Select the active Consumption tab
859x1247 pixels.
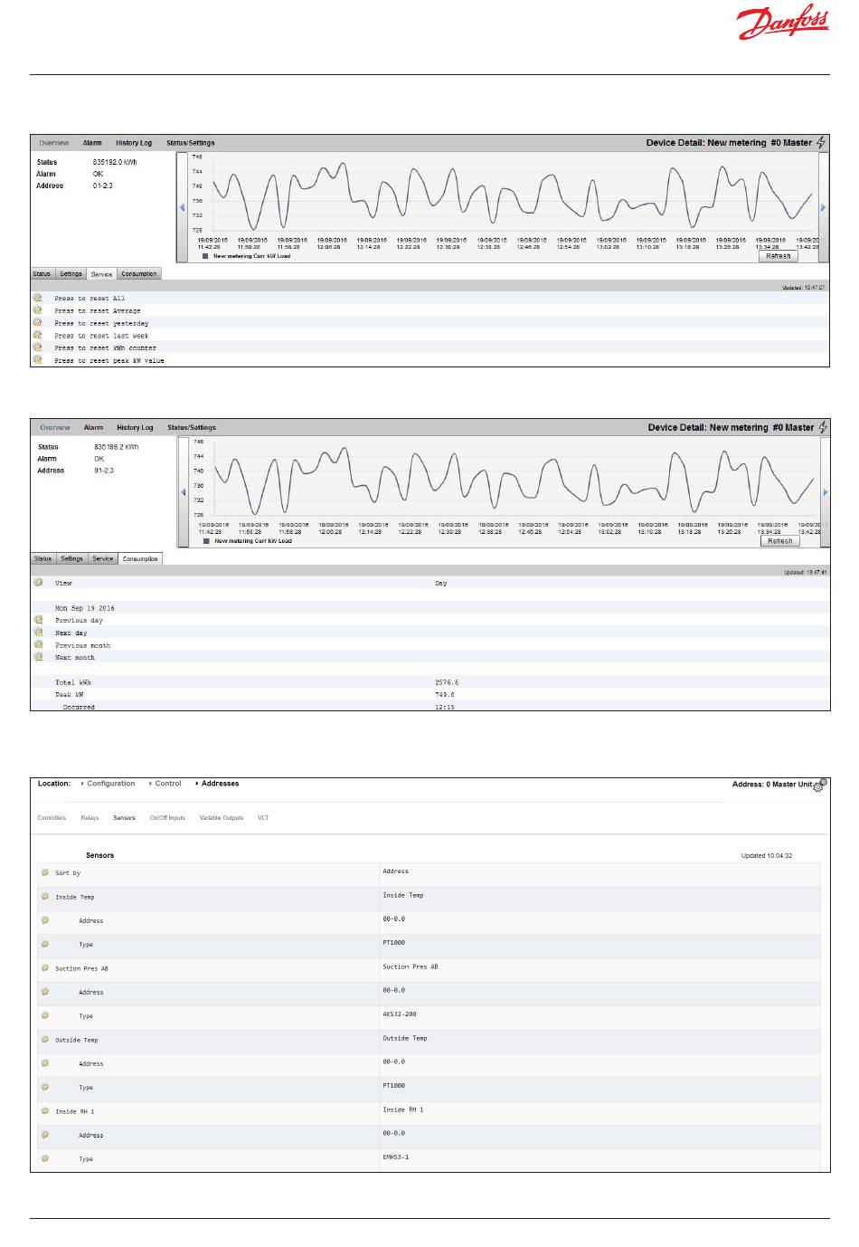[140, 558]
